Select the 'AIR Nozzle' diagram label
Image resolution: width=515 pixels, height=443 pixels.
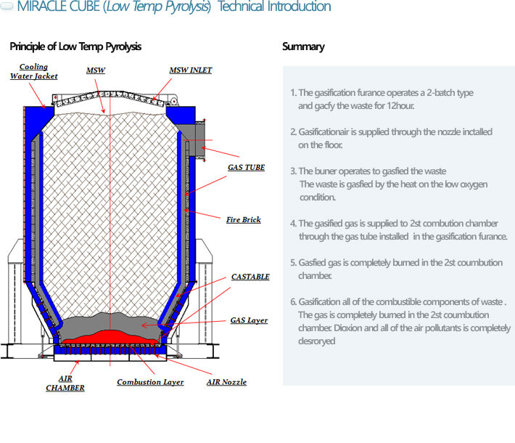(x=226, y=382)
